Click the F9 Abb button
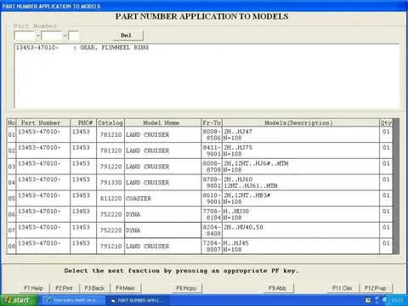Image resolution: width=408 pixels, height=306 pixels. coord(278,288)
